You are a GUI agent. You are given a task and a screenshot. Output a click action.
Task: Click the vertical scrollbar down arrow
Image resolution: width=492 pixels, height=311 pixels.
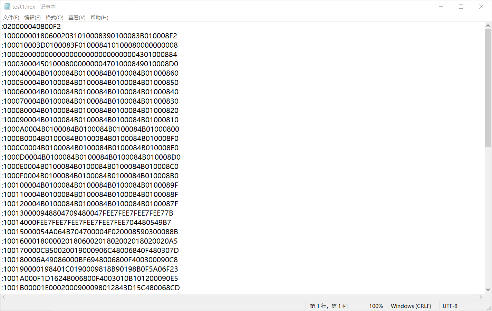[488, 290]
